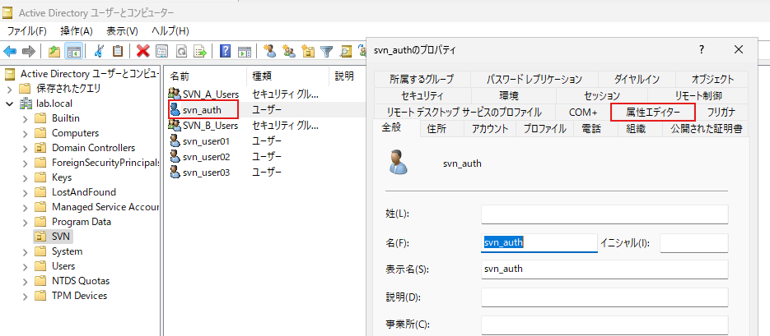
Task: Select the svn_user02 user entry
Action: tap(205, 156)
